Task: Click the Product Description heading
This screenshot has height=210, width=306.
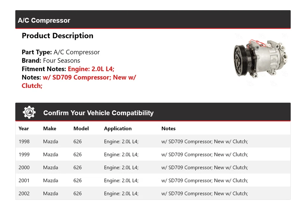Action: pyautogui.click(x=57, y=36)
